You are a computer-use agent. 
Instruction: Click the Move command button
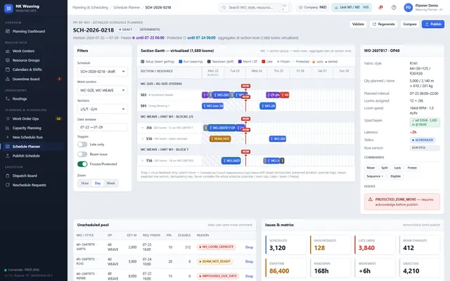(x=371, y=168)
